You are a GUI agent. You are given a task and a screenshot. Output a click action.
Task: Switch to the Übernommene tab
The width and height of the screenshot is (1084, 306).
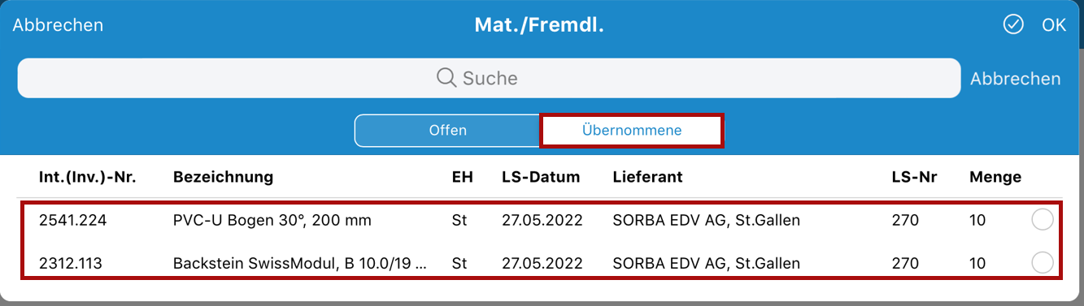[632, 131]
